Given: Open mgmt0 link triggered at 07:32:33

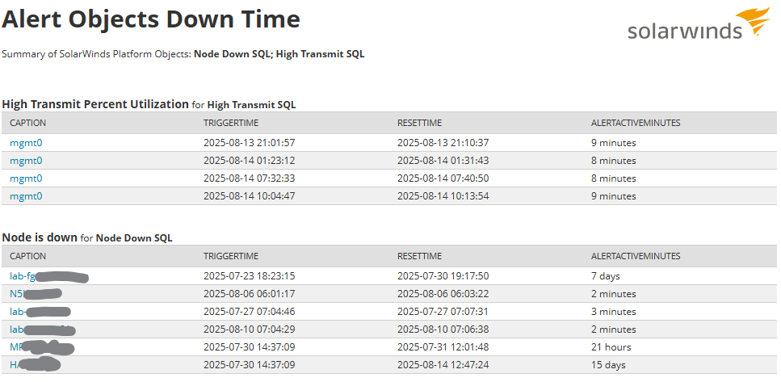Looking at the screenshot, I should (26, 178).
